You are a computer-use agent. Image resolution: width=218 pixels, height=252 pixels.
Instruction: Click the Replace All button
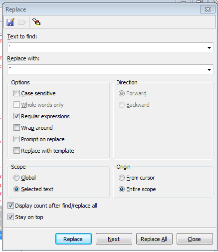(154, 239)
